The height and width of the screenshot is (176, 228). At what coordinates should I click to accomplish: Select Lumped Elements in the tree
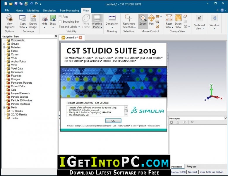pyautogui.click(x=20, y=93)
